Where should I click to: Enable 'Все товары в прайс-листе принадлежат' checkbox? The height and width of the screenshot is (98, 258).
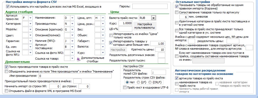pos(177,31)
